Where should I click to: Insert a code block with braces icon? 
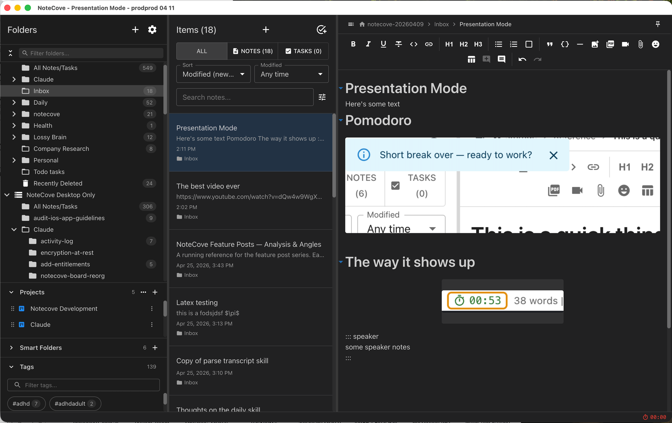(565, 44)
